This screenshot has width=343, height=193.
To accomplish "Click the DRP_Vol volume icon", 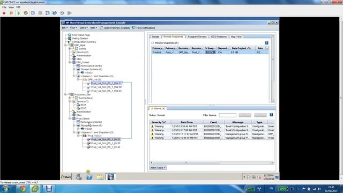I will pyautogui.click(x=85, y=80).
